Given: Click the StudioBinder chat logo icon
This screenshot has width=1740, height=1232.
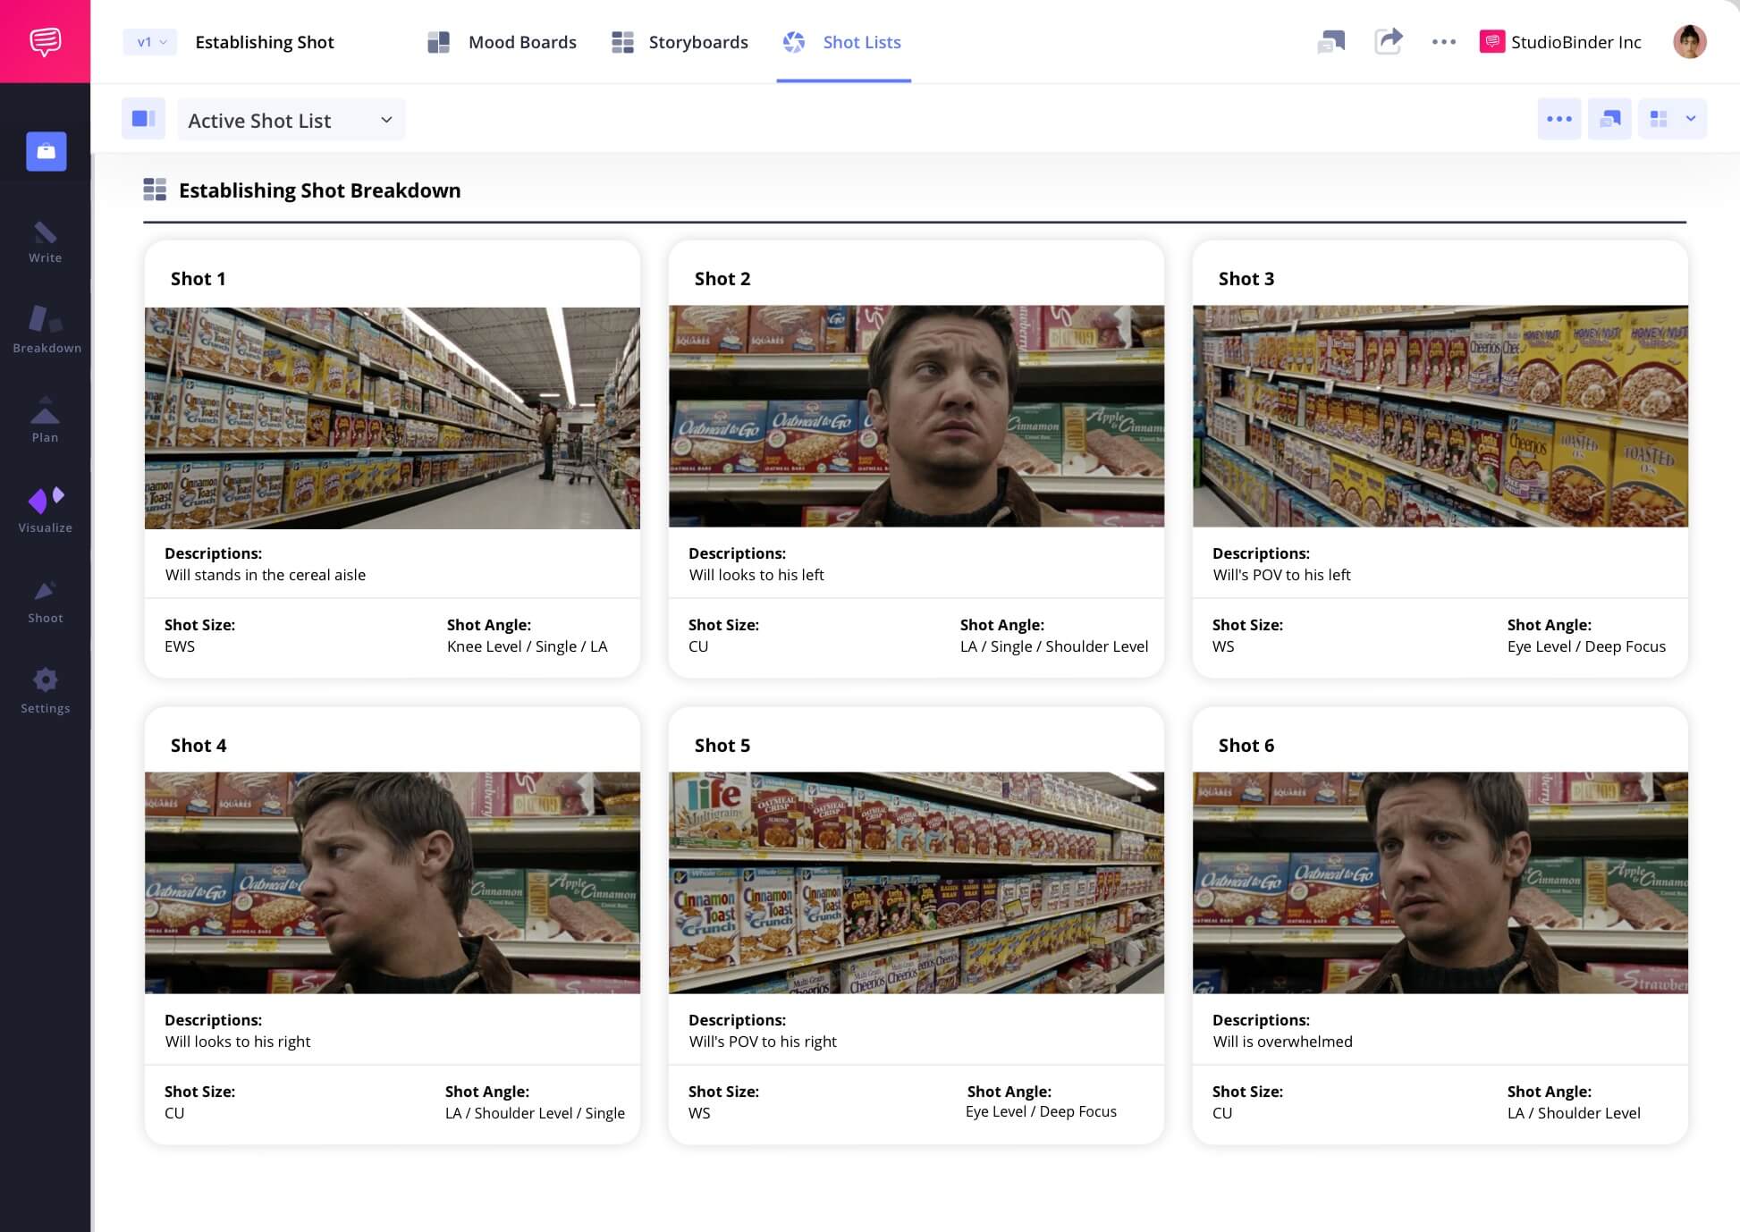Looking at the screenshot, I should point(45,41).
